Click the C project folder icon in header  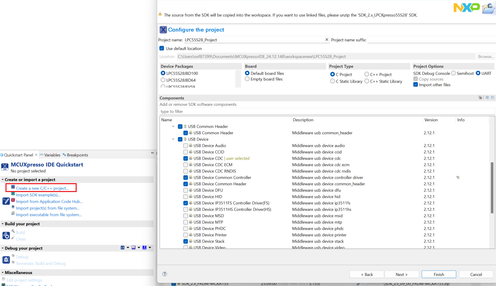[x=488, y=8]
